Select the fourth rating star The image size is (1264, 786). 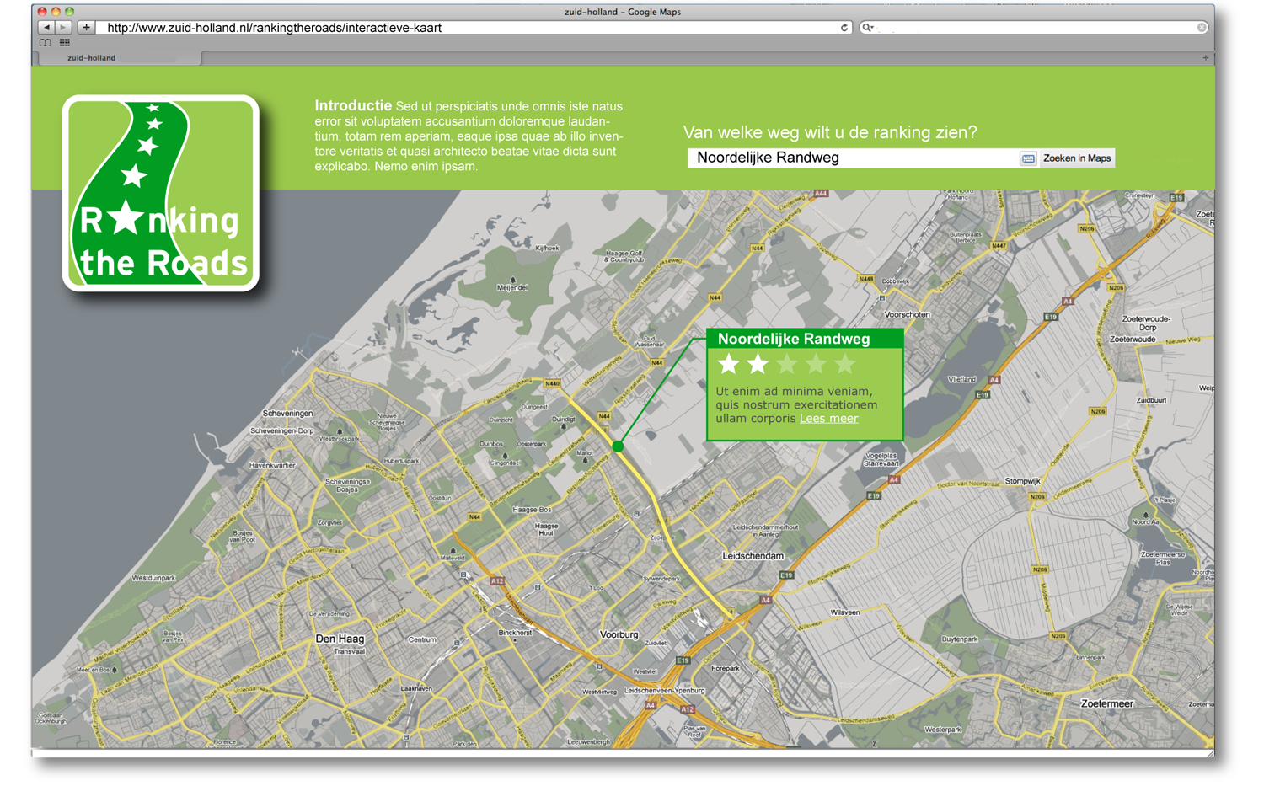[816, 364]
